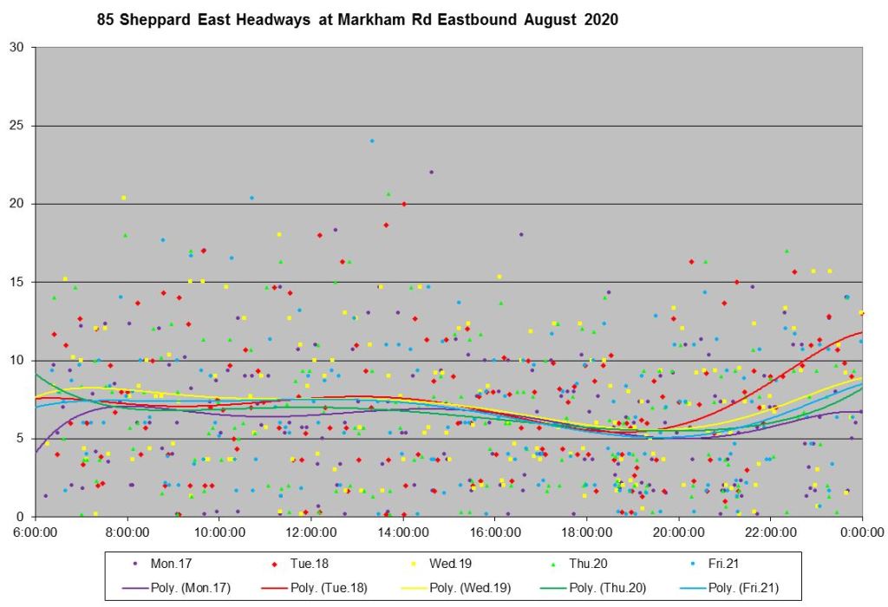Viewport: 888px width, 607px height.
Task: Click the chart title text
Action: (x=357, y=19)
